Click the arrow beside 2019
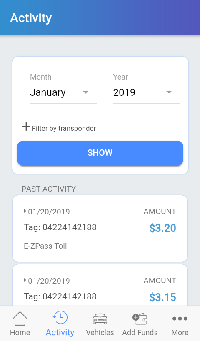 (x=169, y=92)
